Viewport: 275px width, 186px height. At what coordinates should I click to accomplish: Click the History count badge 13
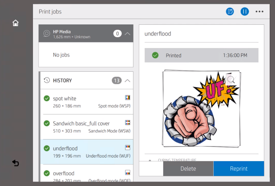click(117, 80)
